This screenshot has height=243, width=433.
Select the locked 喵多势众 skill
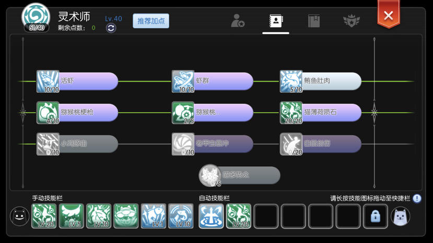click(239, 175)
